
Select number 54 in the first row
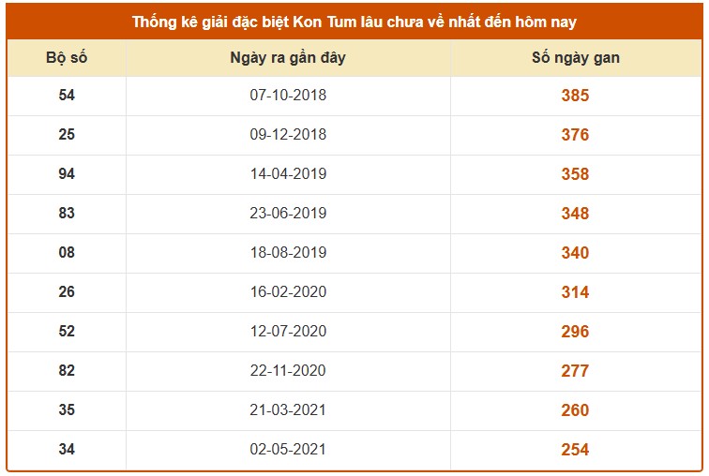(x=67, y=96)
